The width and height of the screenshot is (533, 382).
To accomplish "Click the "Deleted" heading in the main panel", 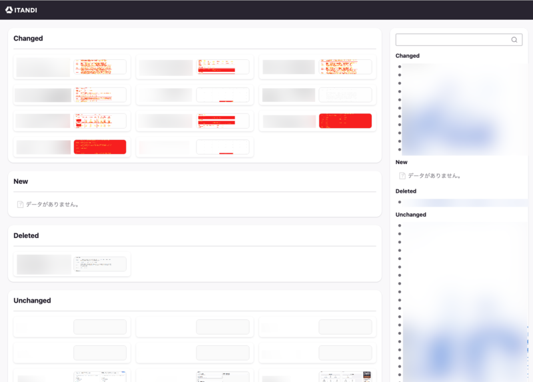I will tap(26, 236).
